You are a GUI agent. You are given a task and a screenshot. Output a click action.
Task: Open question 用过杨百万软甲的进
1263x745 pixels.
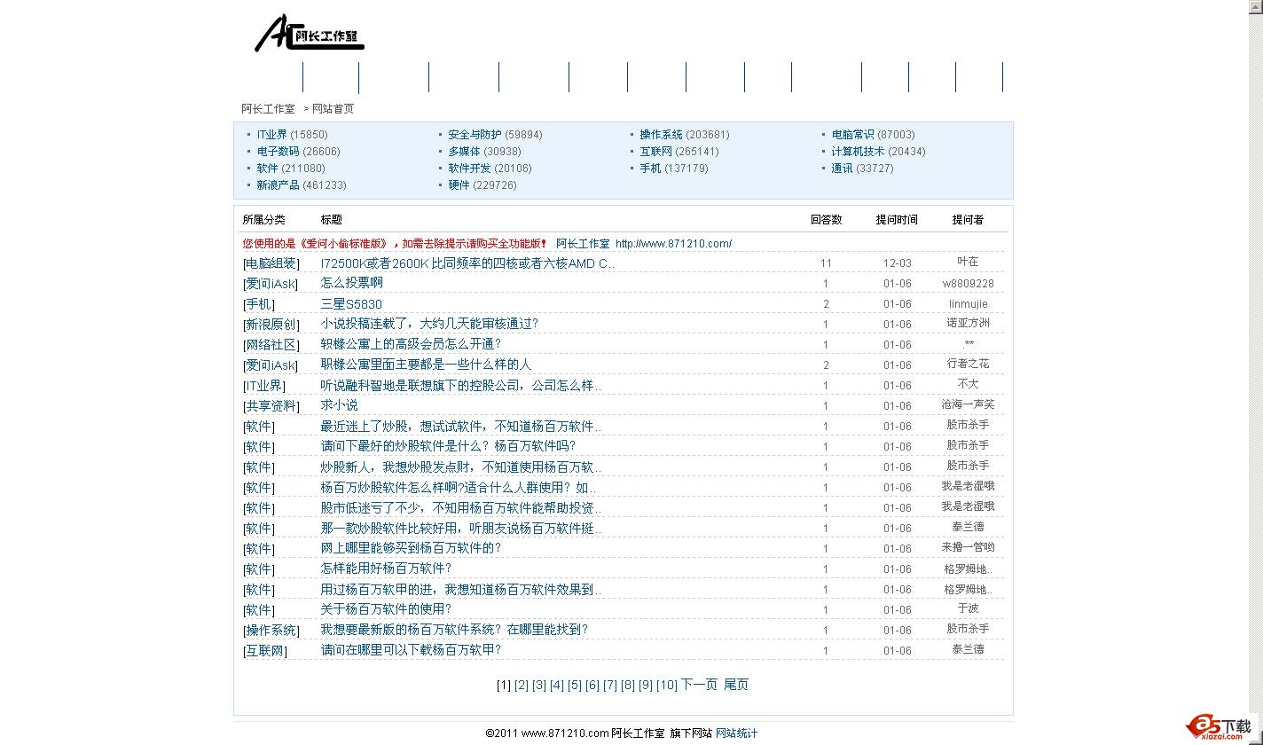click(x=461, y=590)
